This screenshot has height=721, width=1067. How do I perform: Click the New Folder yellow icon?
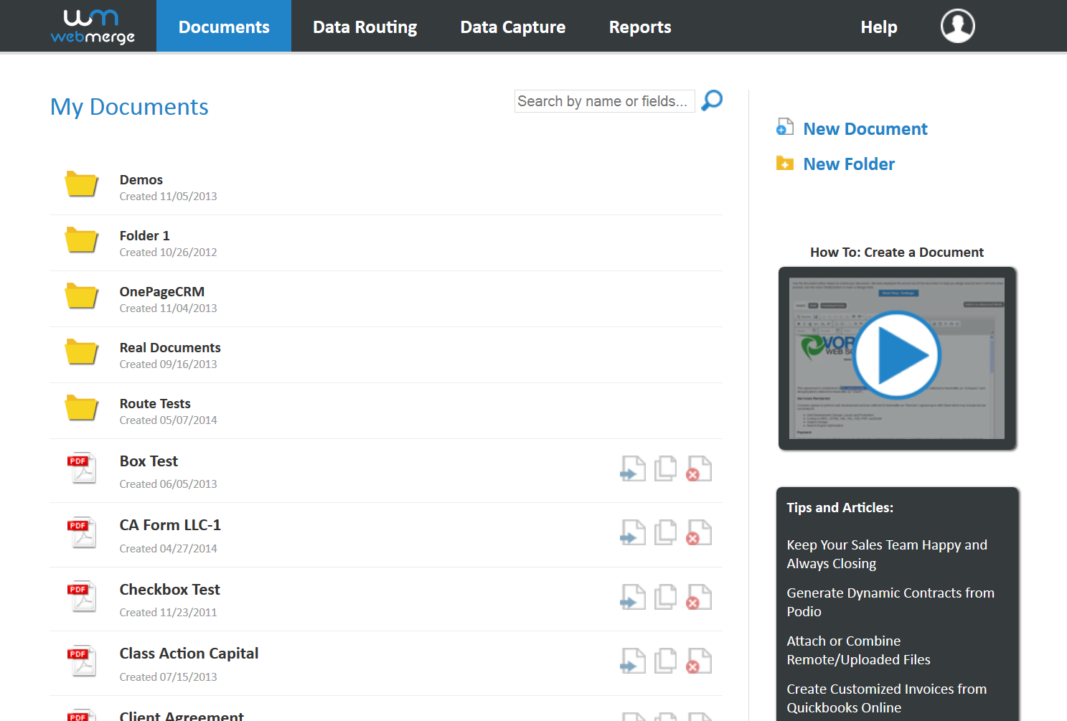pos(785,164)
